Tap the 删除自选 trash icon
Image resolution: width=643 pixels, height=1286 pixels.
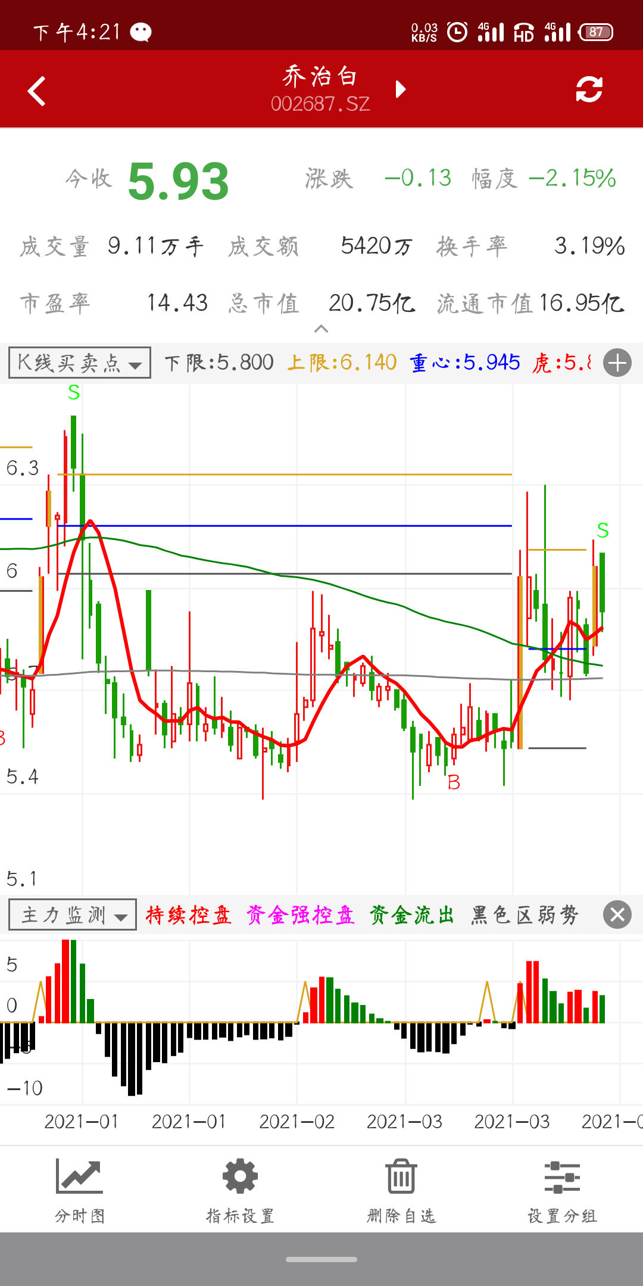click(401, 1177)
